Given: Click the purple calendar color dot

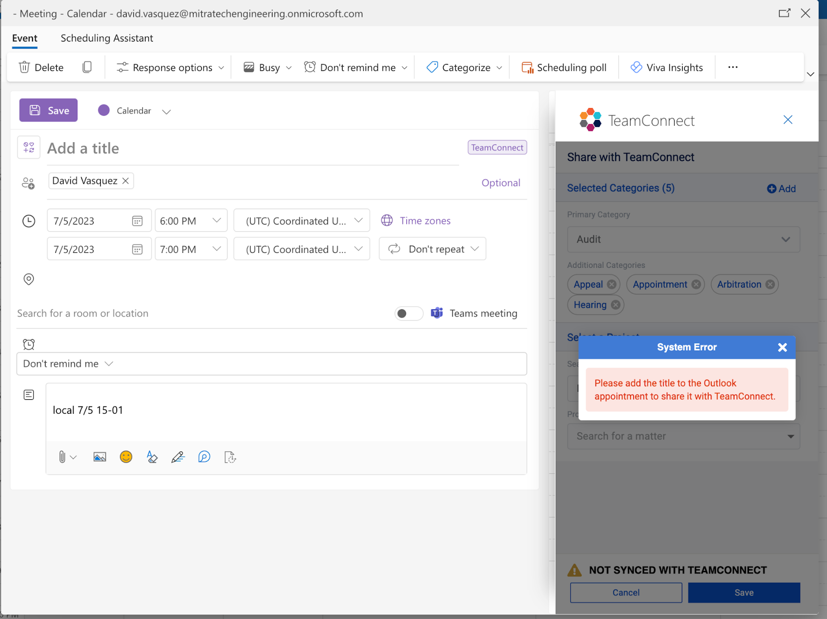Looking at the screenshot, I should click(x=104, y=110).
